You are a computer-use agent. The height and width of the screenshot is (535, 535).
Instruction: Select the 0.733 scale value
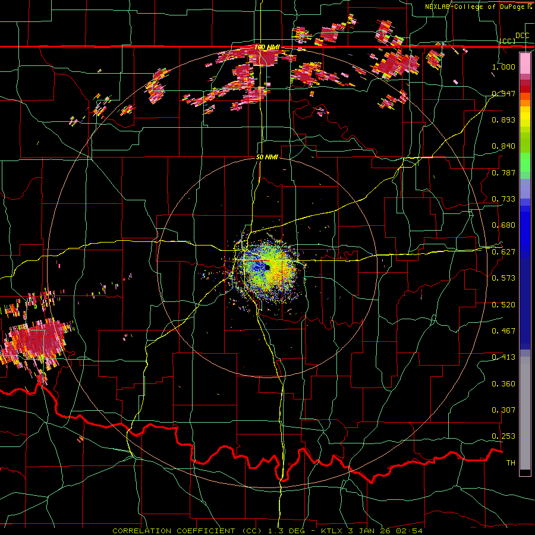point(503,199)
